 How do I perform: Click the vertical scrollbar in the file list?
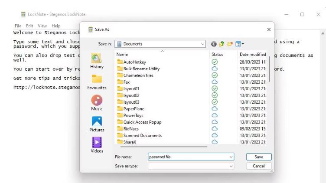tap(269, 69)
